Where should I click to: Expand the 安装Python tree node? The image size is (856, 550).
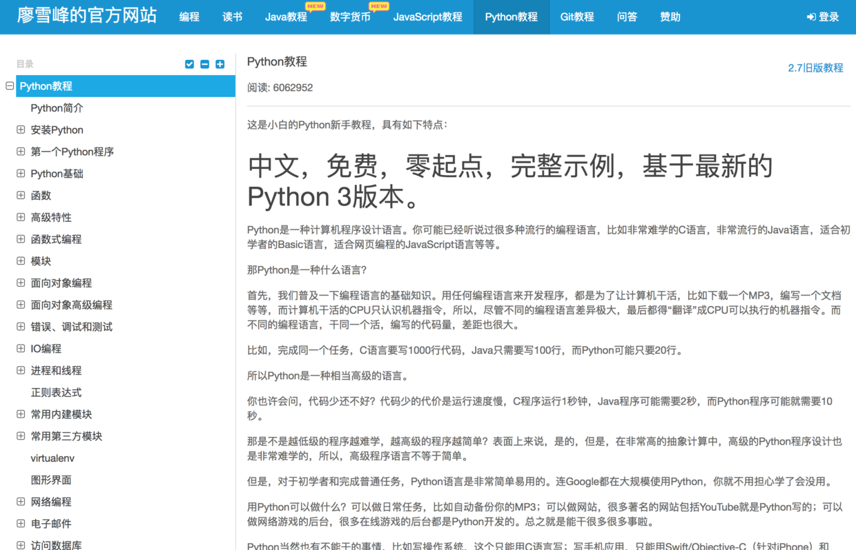coord(21,130)
